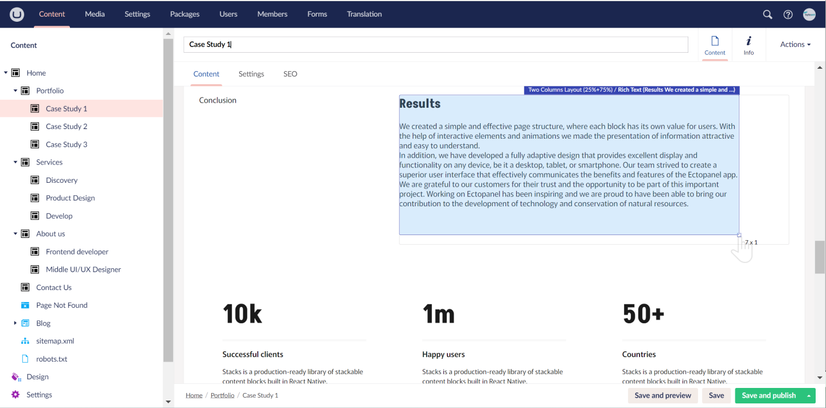Click the Save and preview button
The width and height of the screenshot is (826, 408).
[663, 395]
